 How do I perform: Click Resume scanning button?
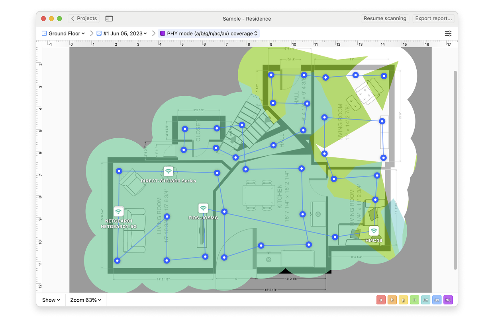(x=385, y=19)
